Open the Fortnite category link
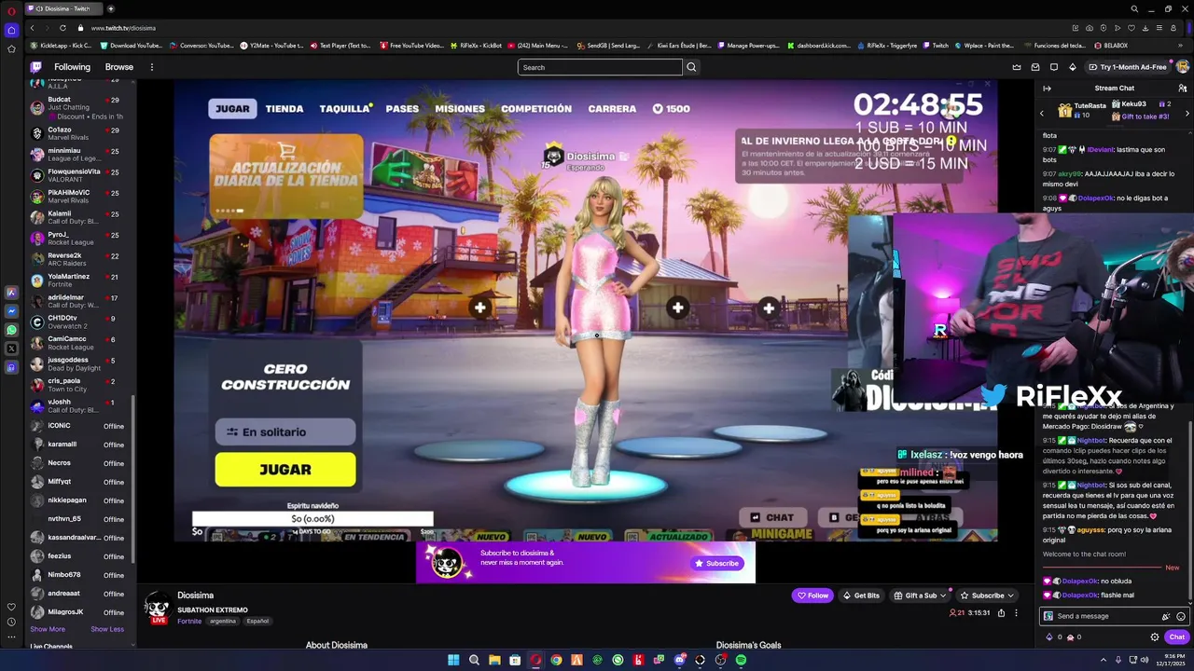This screenshot has width=1194, height=671. pos(189,621)
